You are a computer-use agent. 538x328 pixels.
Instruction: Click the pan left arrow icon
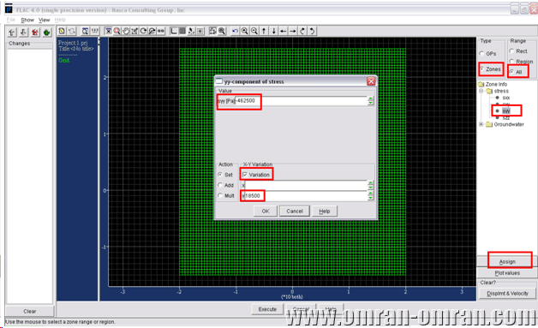tap(283, 31)
